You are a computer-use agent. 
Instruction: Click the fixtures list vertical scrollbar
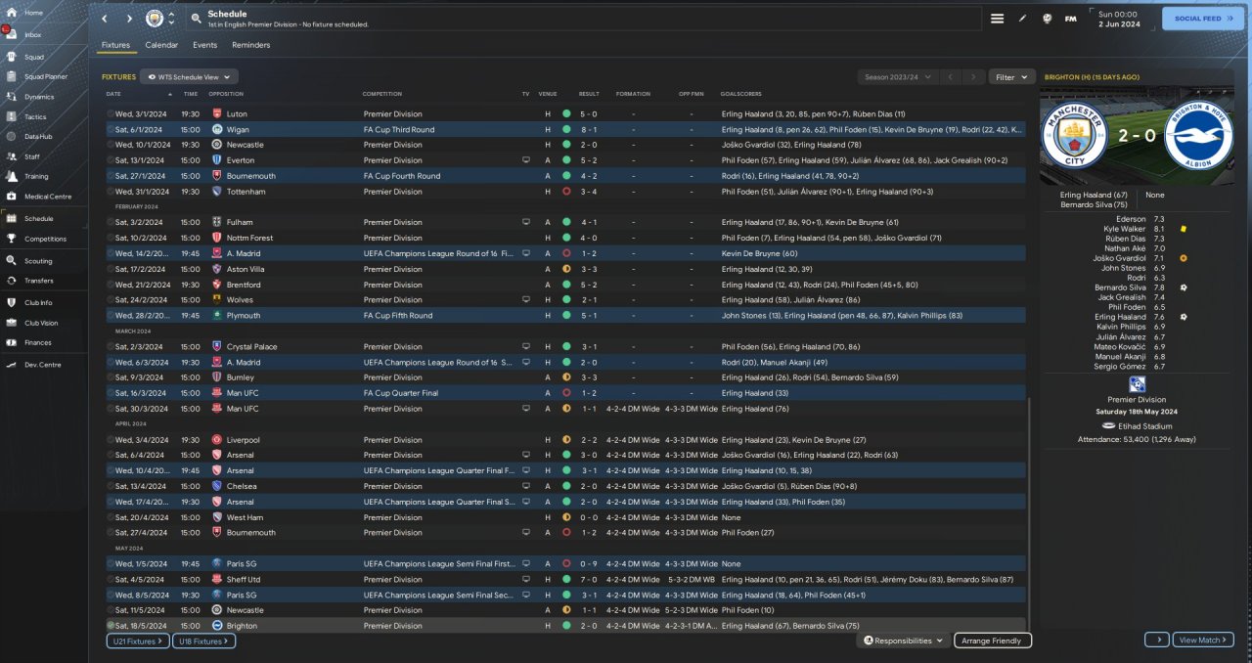click(1030, 508)
